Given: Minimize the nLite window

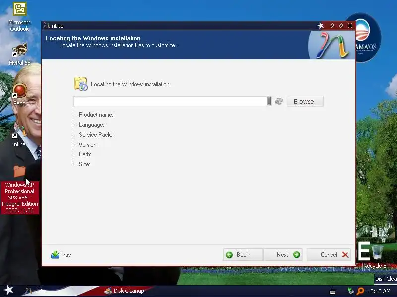Looking at the screenshot, I should [332, 26].
